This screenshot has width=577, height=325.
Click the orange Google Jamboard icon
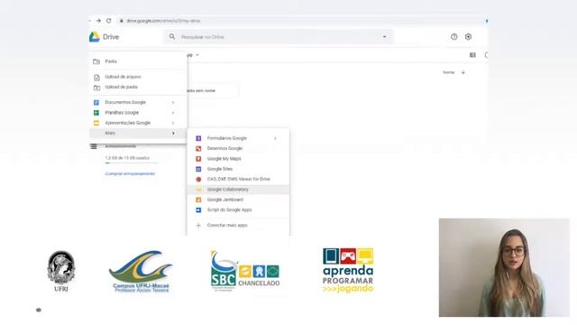pos(198,200)
